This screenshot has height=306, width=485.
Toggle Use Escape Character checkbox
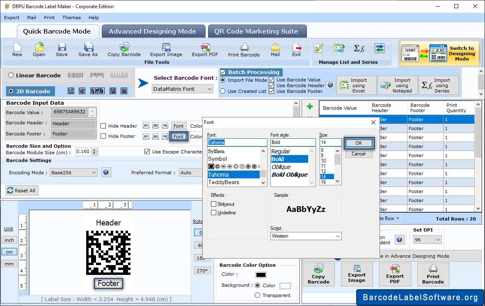coord(147,151)
